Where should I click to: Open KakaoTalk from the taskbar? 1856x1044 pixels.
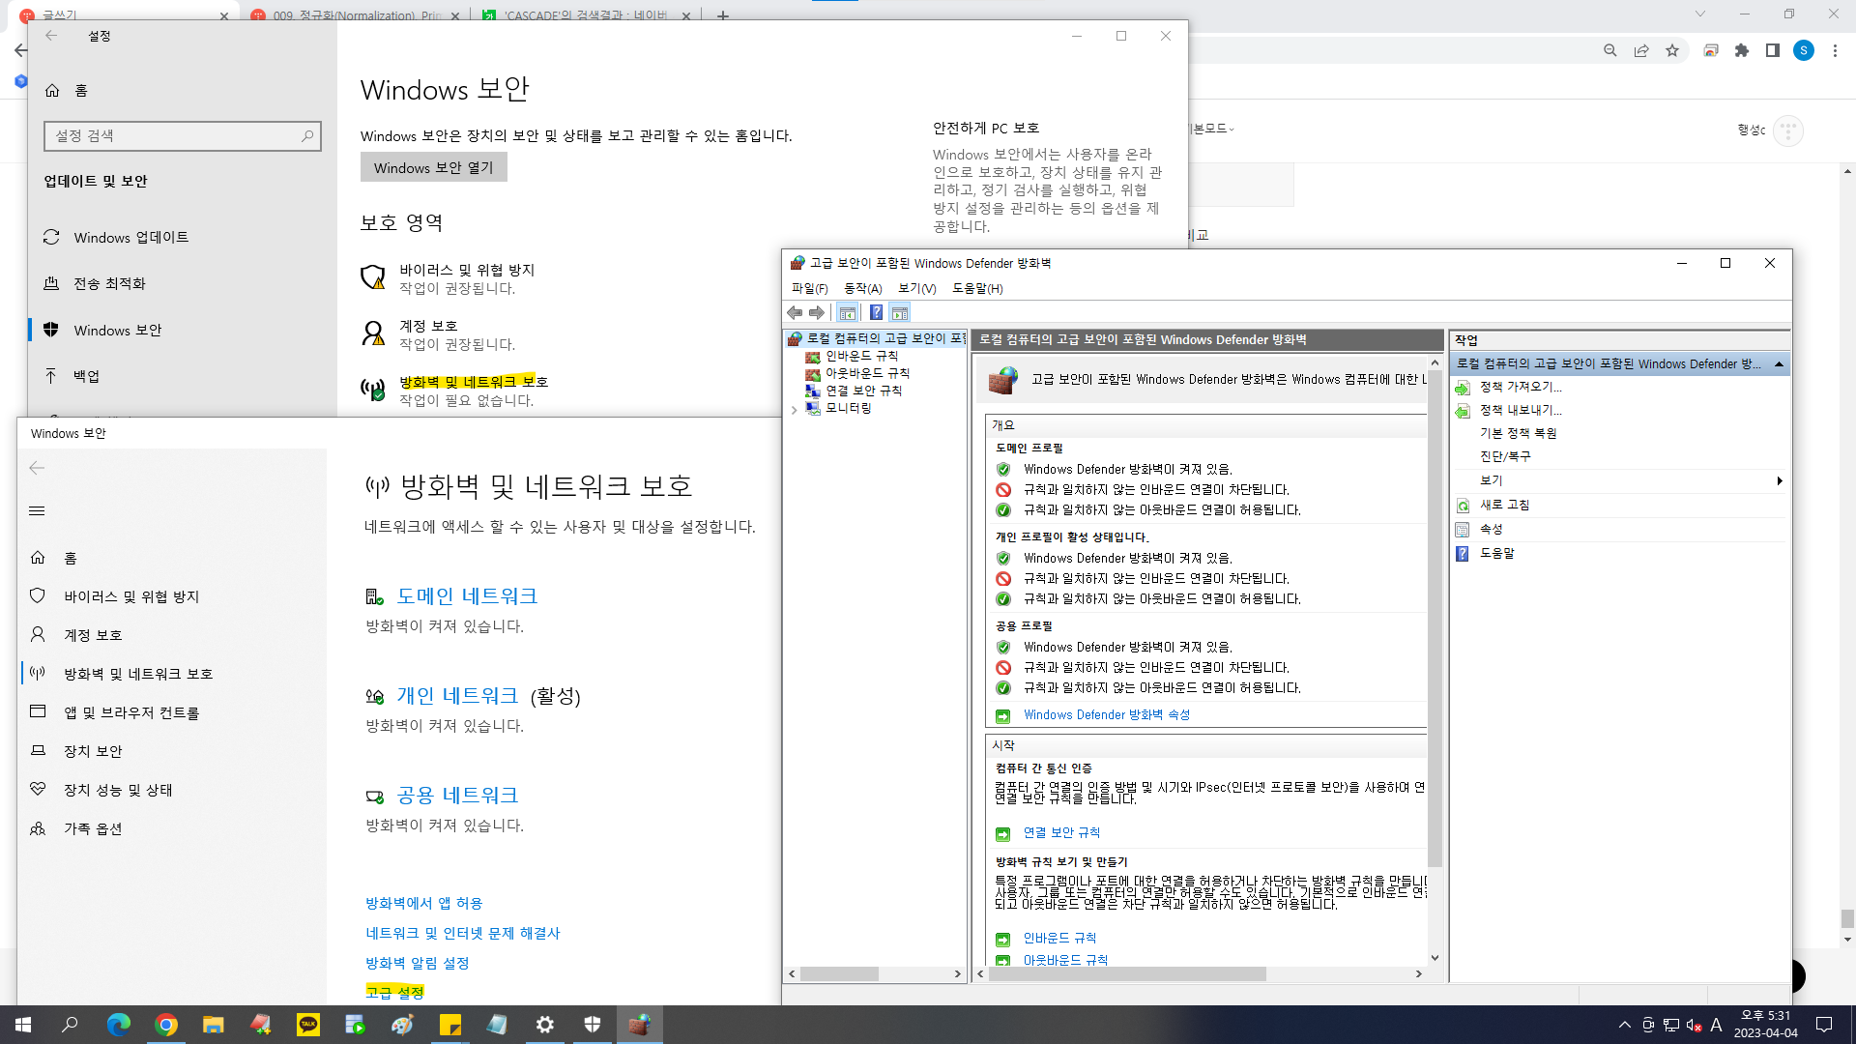click(x=308, y=1025)
